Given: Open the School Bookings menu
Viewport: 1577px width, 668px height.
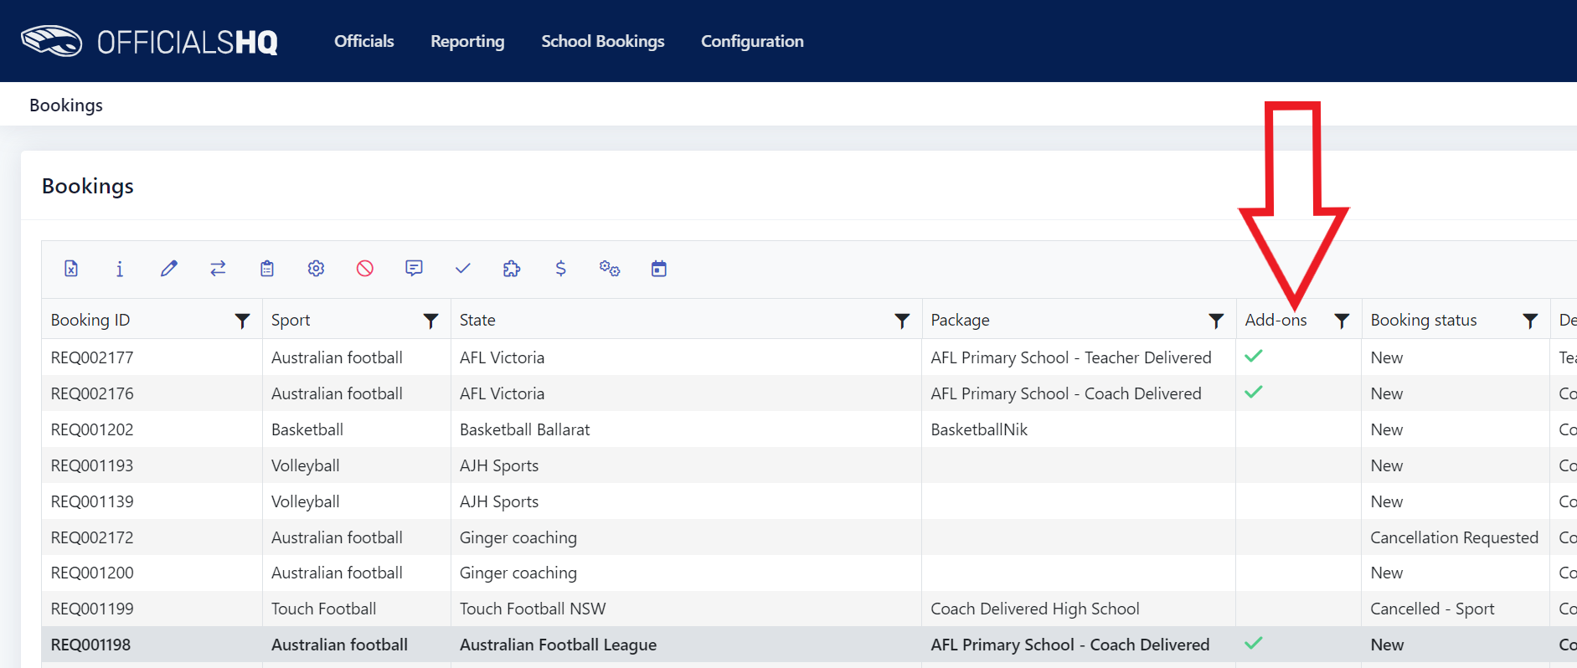Looking at the screenshot, I should [x=603, y=41].
